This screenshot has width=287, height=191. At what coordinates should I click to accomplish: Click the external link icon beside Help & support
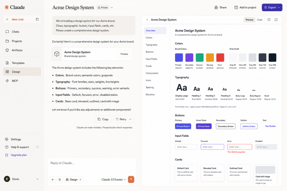coord(38,147)
